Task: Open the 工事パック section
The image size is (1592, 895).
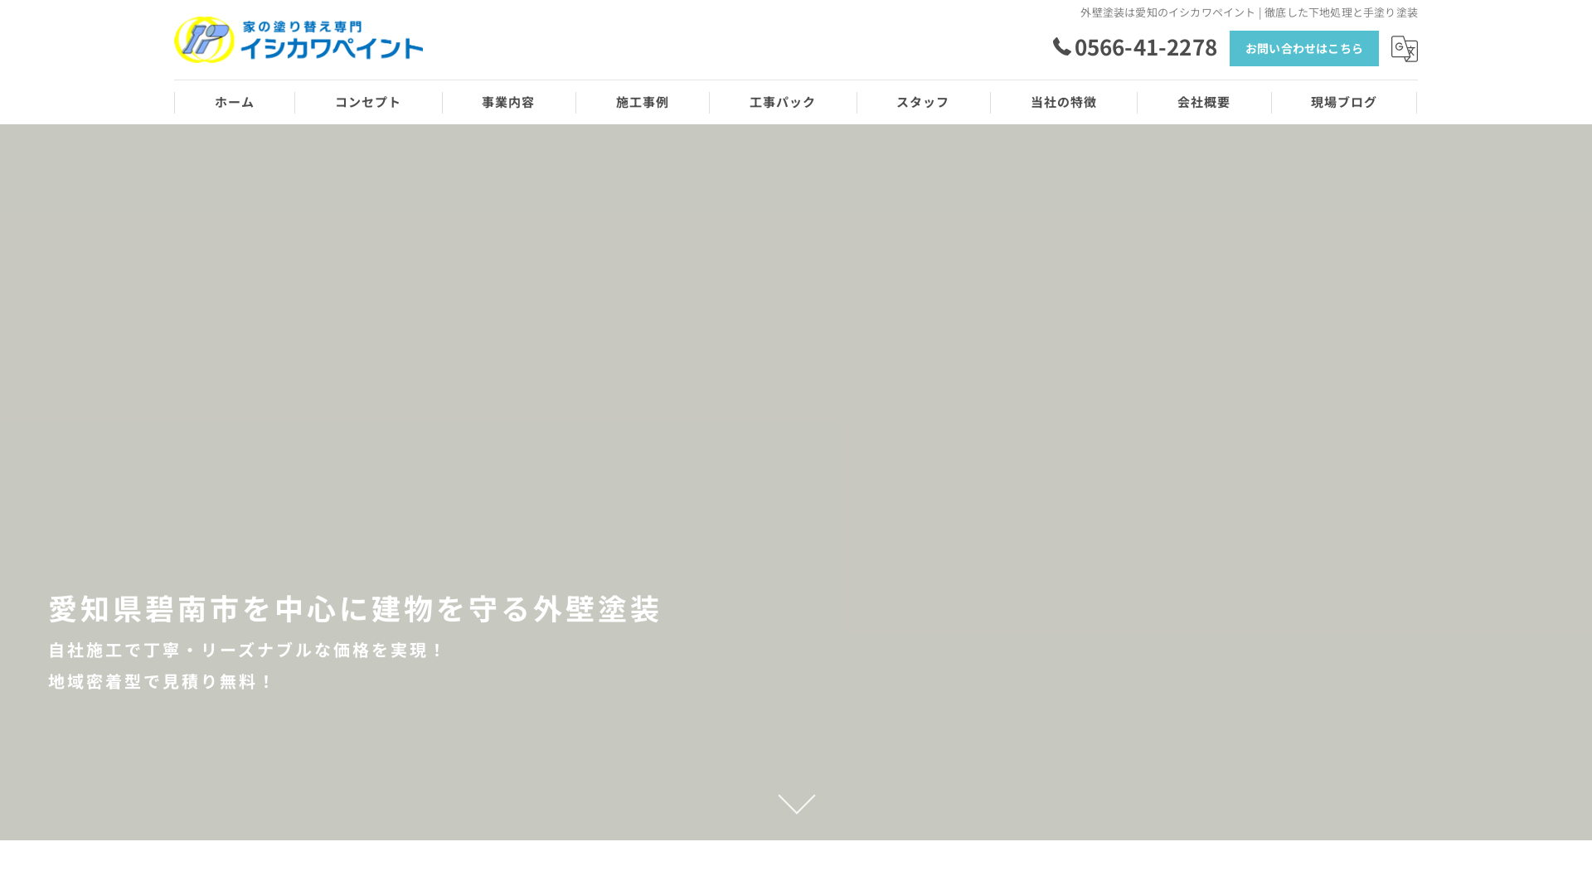Action: pyautogui.click(x=782, y=102)
